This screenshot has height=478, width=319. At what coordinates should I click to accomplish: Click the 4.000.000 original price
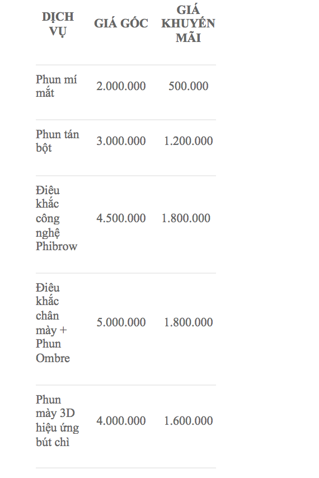coord(121,421)
